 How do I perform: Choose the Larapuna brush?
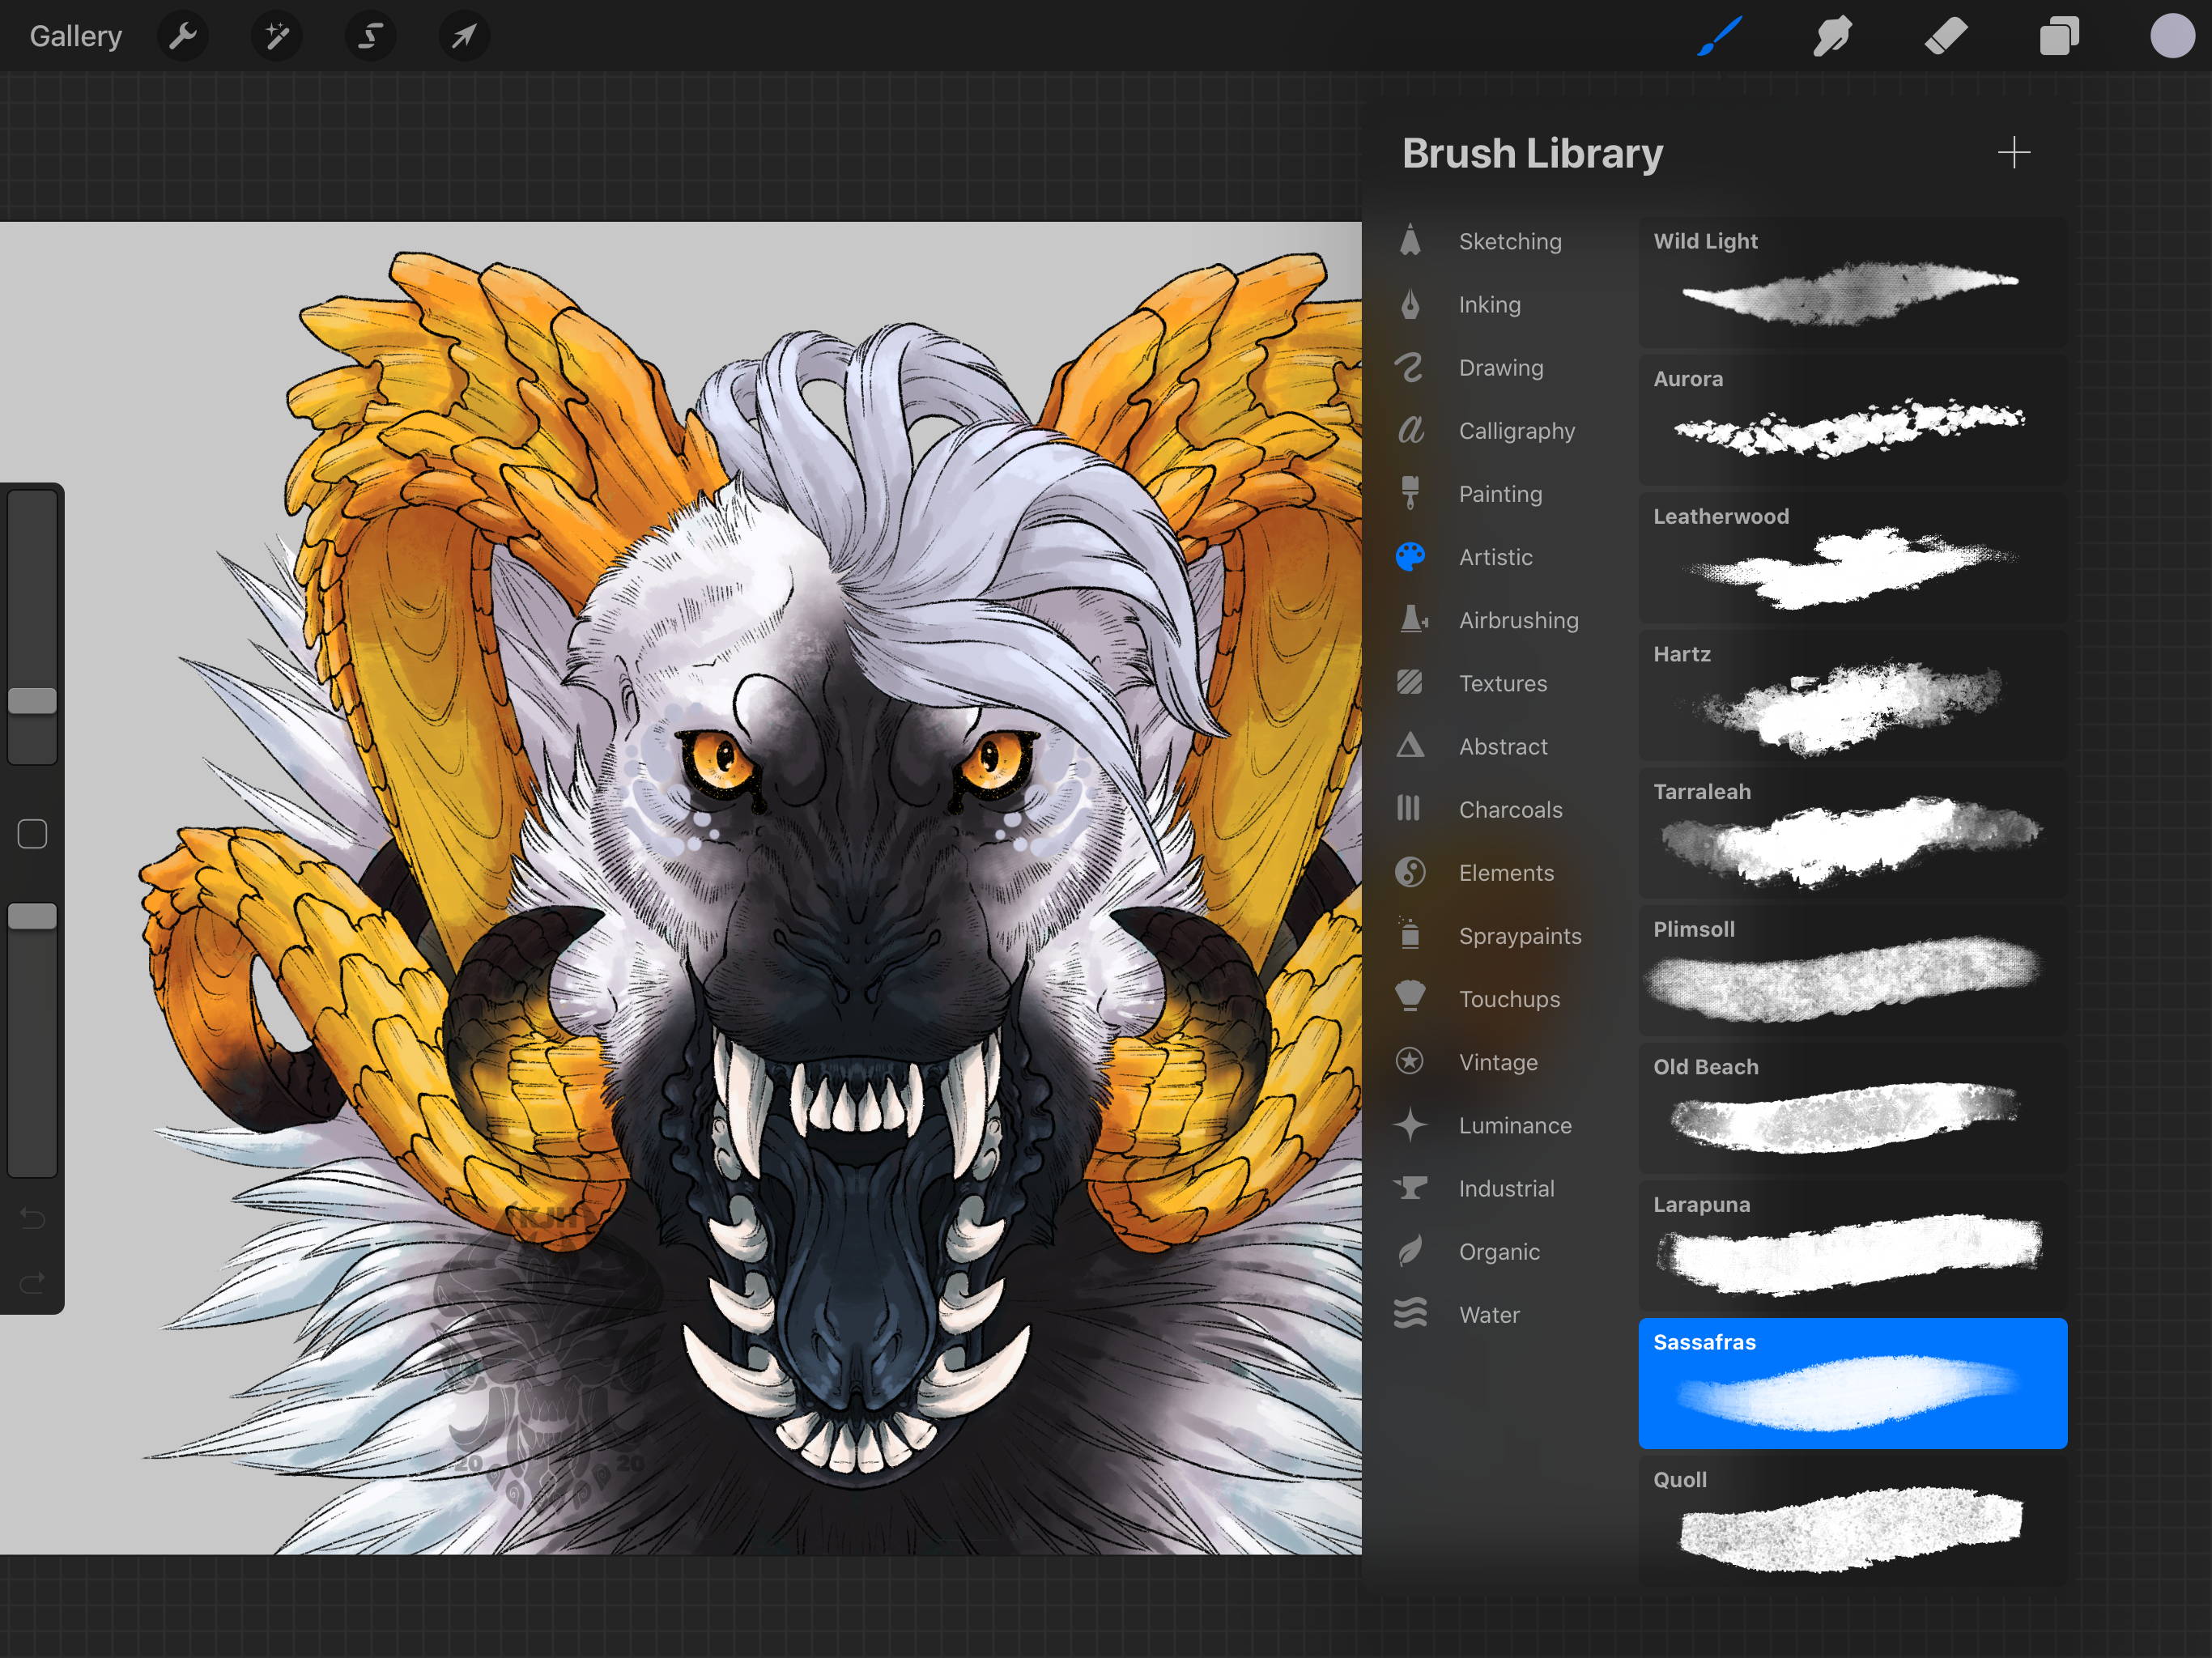pos(1852,1246)
